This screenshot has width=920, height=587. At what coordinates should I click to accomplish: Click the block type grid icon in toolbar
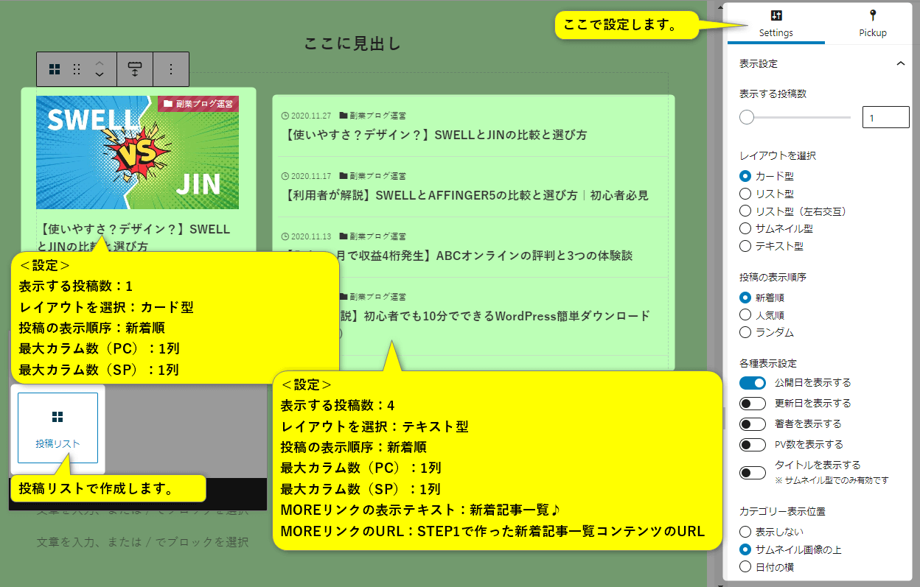[x=55, y=69]
